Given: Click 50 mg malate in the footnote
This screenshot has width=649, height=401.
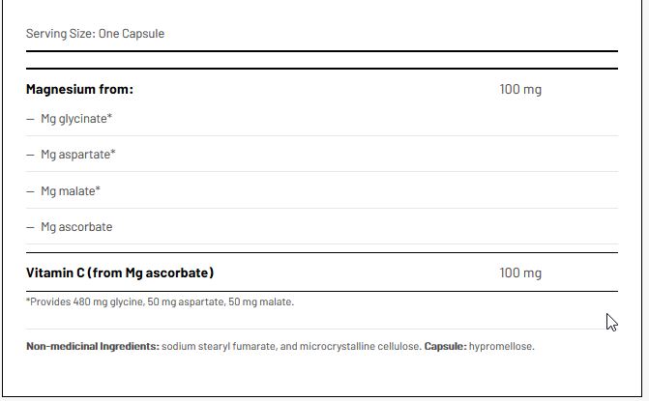Looking at the screenshot, I should 263,301.
